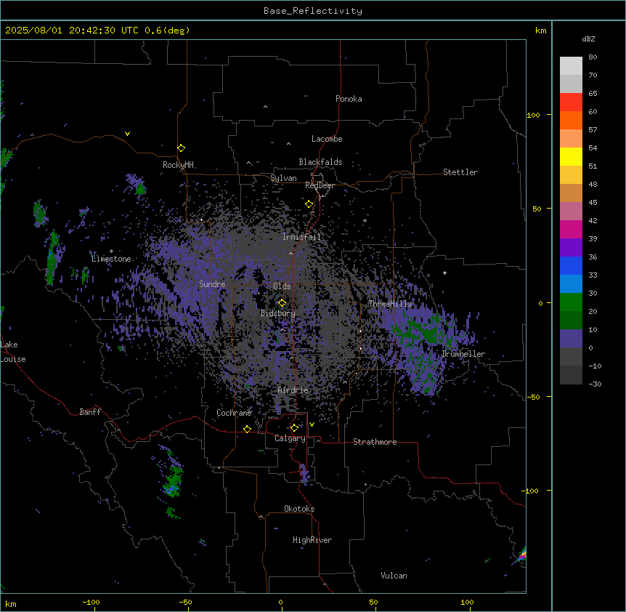
Task: Click the Ponoka label
Action: (349, 99)
